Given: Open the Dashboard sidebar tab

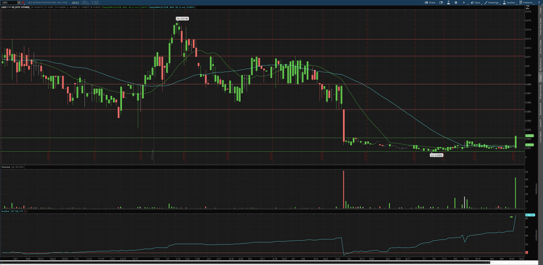Looking at the screenshot, I should [540, 109].
